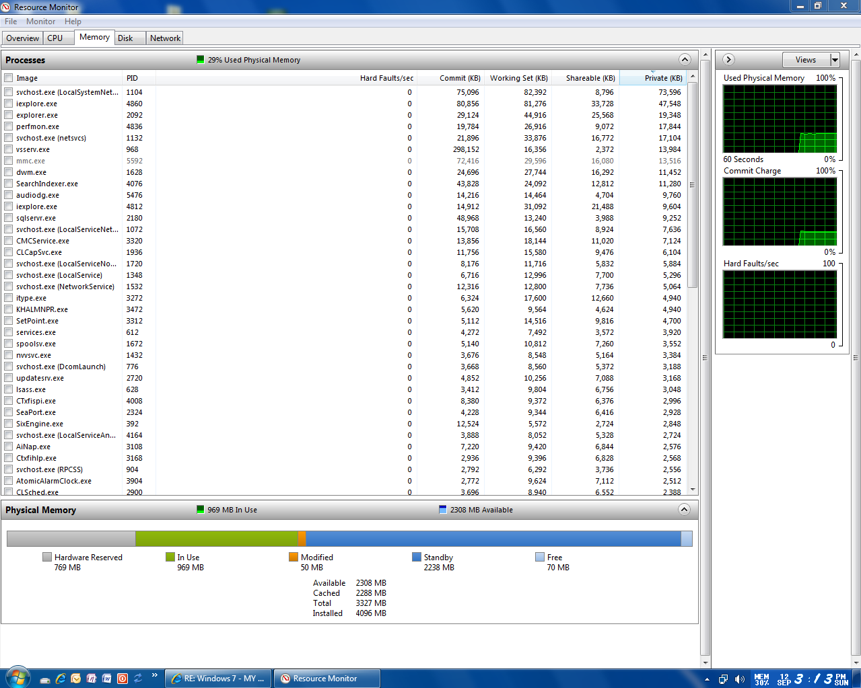Image resolution: width=861 pixels, height=688 pixels.
Task: Collapse the Processes section
Action: [x=685, y=59]
